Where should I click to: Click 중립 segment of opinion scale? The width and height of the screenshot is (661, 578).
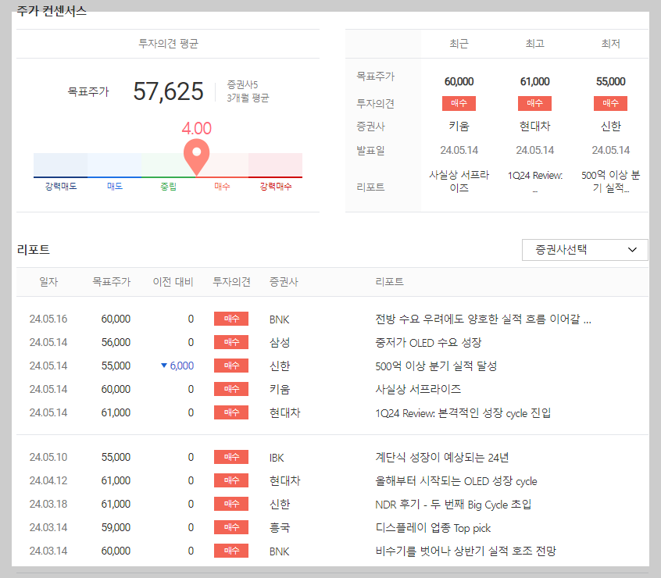pyautogui.click(x=168, y=165)
